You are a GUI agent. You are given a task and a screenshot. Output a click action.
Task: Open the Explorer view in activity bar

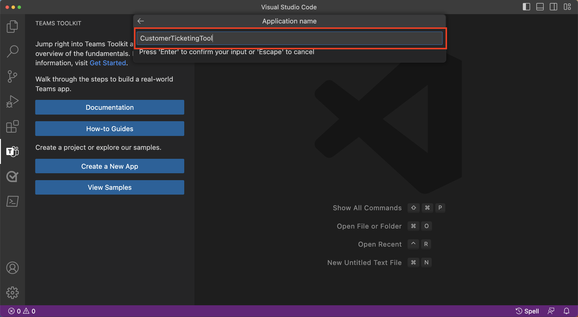pos(12,26)
